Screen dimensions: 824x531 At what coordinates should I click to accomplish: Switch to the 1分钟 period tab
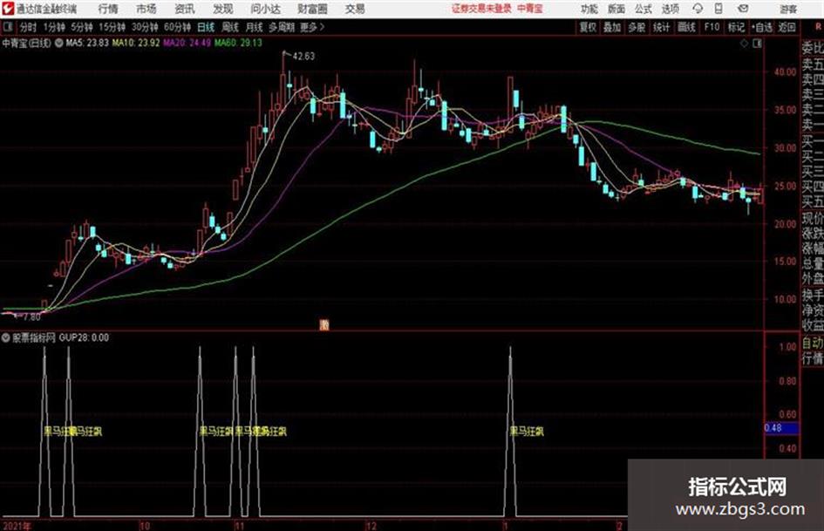point(53,27)
